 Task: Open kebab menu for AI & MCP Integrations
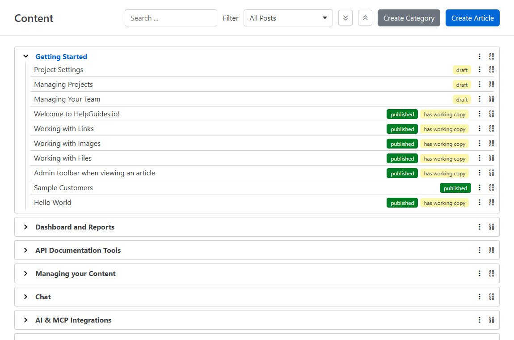point(480,320)
